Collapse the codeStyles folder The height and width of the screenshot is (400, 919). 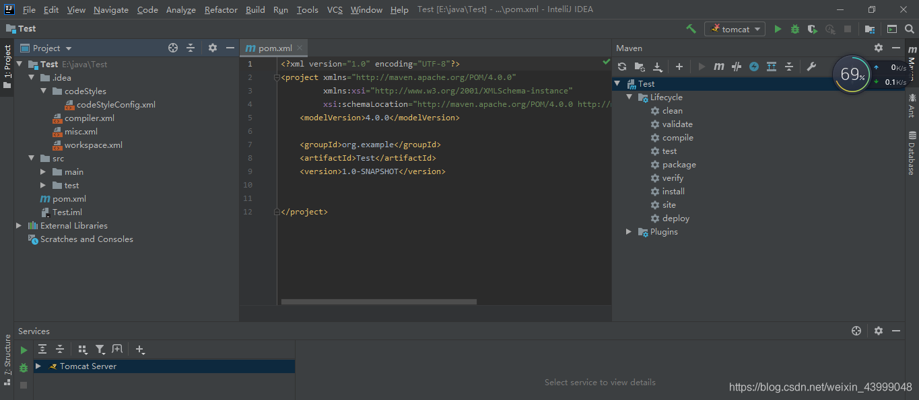44,91
